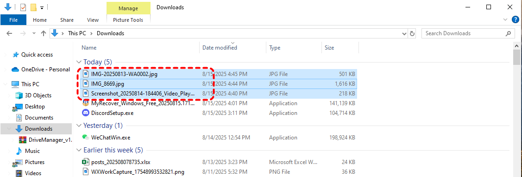Open Pictures folder in sidebar
522x177 pixels.
tap(35, 162)
